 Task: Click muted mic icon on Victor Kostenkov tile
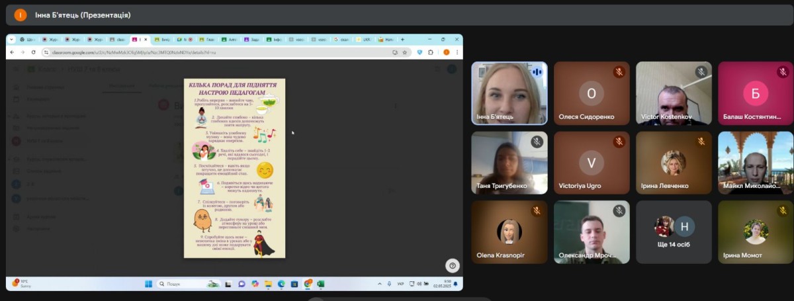tap(701, 72)
